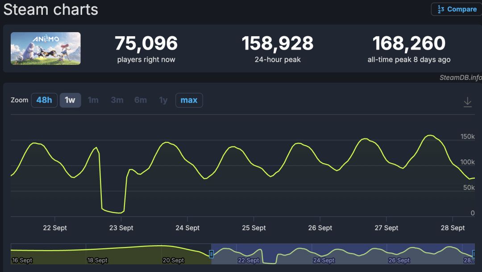Click the Steam charts heading
This screenshot has height=272, width=482.
coord(51,9)
